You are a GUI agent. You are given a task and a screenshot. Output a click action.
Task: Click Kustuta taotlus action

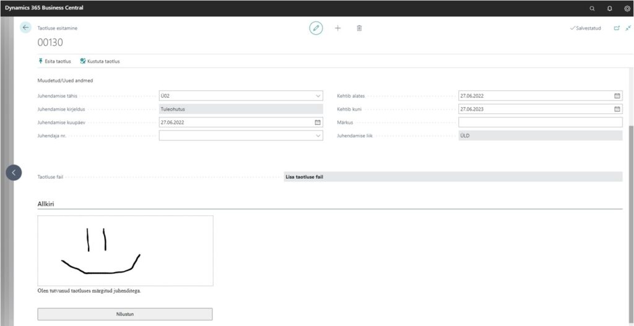click(x=100, y=61)
